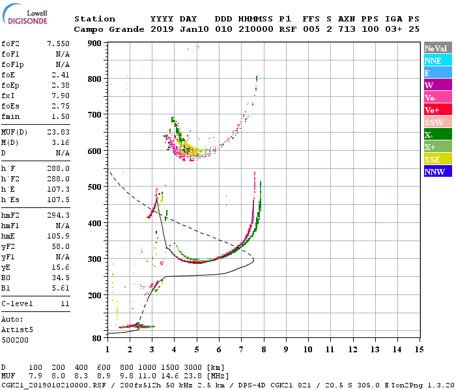
Task: Click the AXN value 713
Action: tap(347, 29)
